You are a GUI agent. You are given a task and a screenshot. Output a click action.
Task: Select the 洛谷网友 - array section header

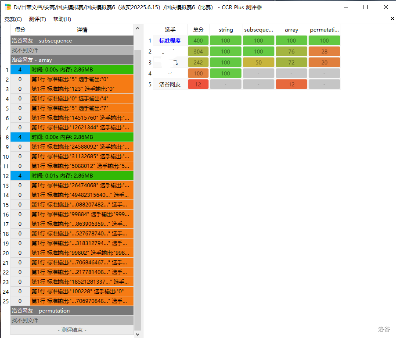pyautogui.click(x=72, y=60)
